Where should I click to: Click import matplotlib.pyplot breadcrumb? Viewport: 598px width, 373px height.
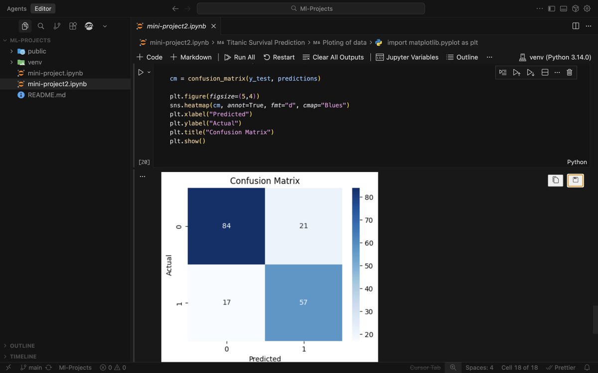coord(427,43)
